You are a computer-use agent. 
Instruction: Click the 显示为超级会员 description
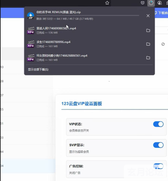79,152
